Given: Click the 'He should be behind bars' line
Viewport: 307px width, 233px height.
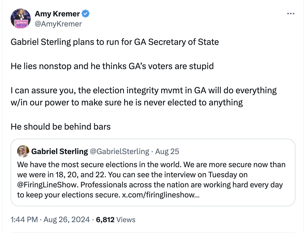Looking at the screenshot, I should coord(61,127).
